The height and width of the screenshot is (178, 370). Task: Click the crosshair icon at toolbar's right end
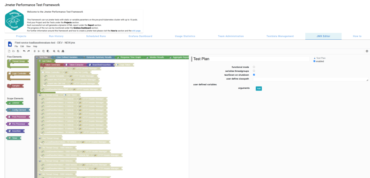click(367, 51)
